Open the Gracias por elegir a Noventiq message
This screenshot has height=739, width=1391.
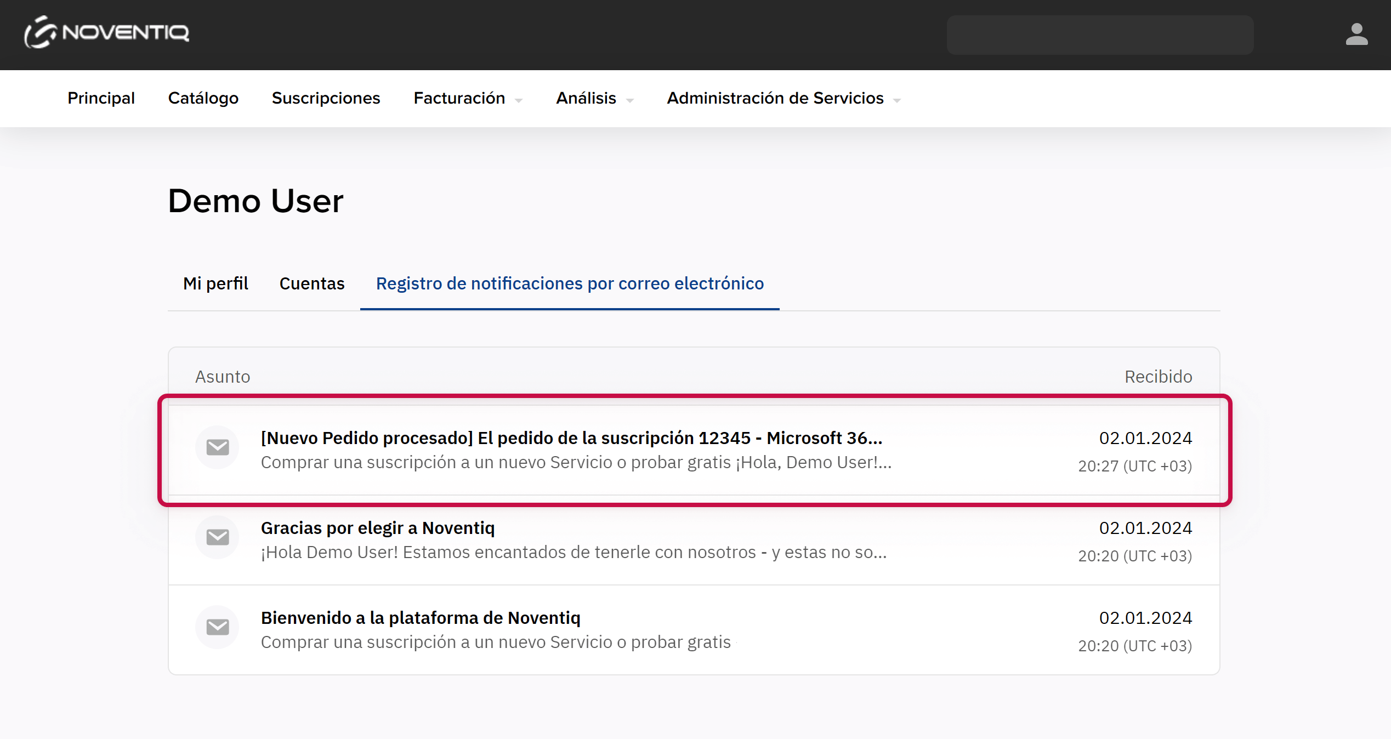pyautogui.click(x=378, y=528)
